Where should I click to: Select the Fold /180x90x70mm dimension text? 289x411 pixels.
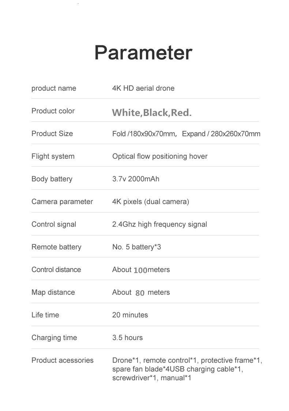[144, 134]
